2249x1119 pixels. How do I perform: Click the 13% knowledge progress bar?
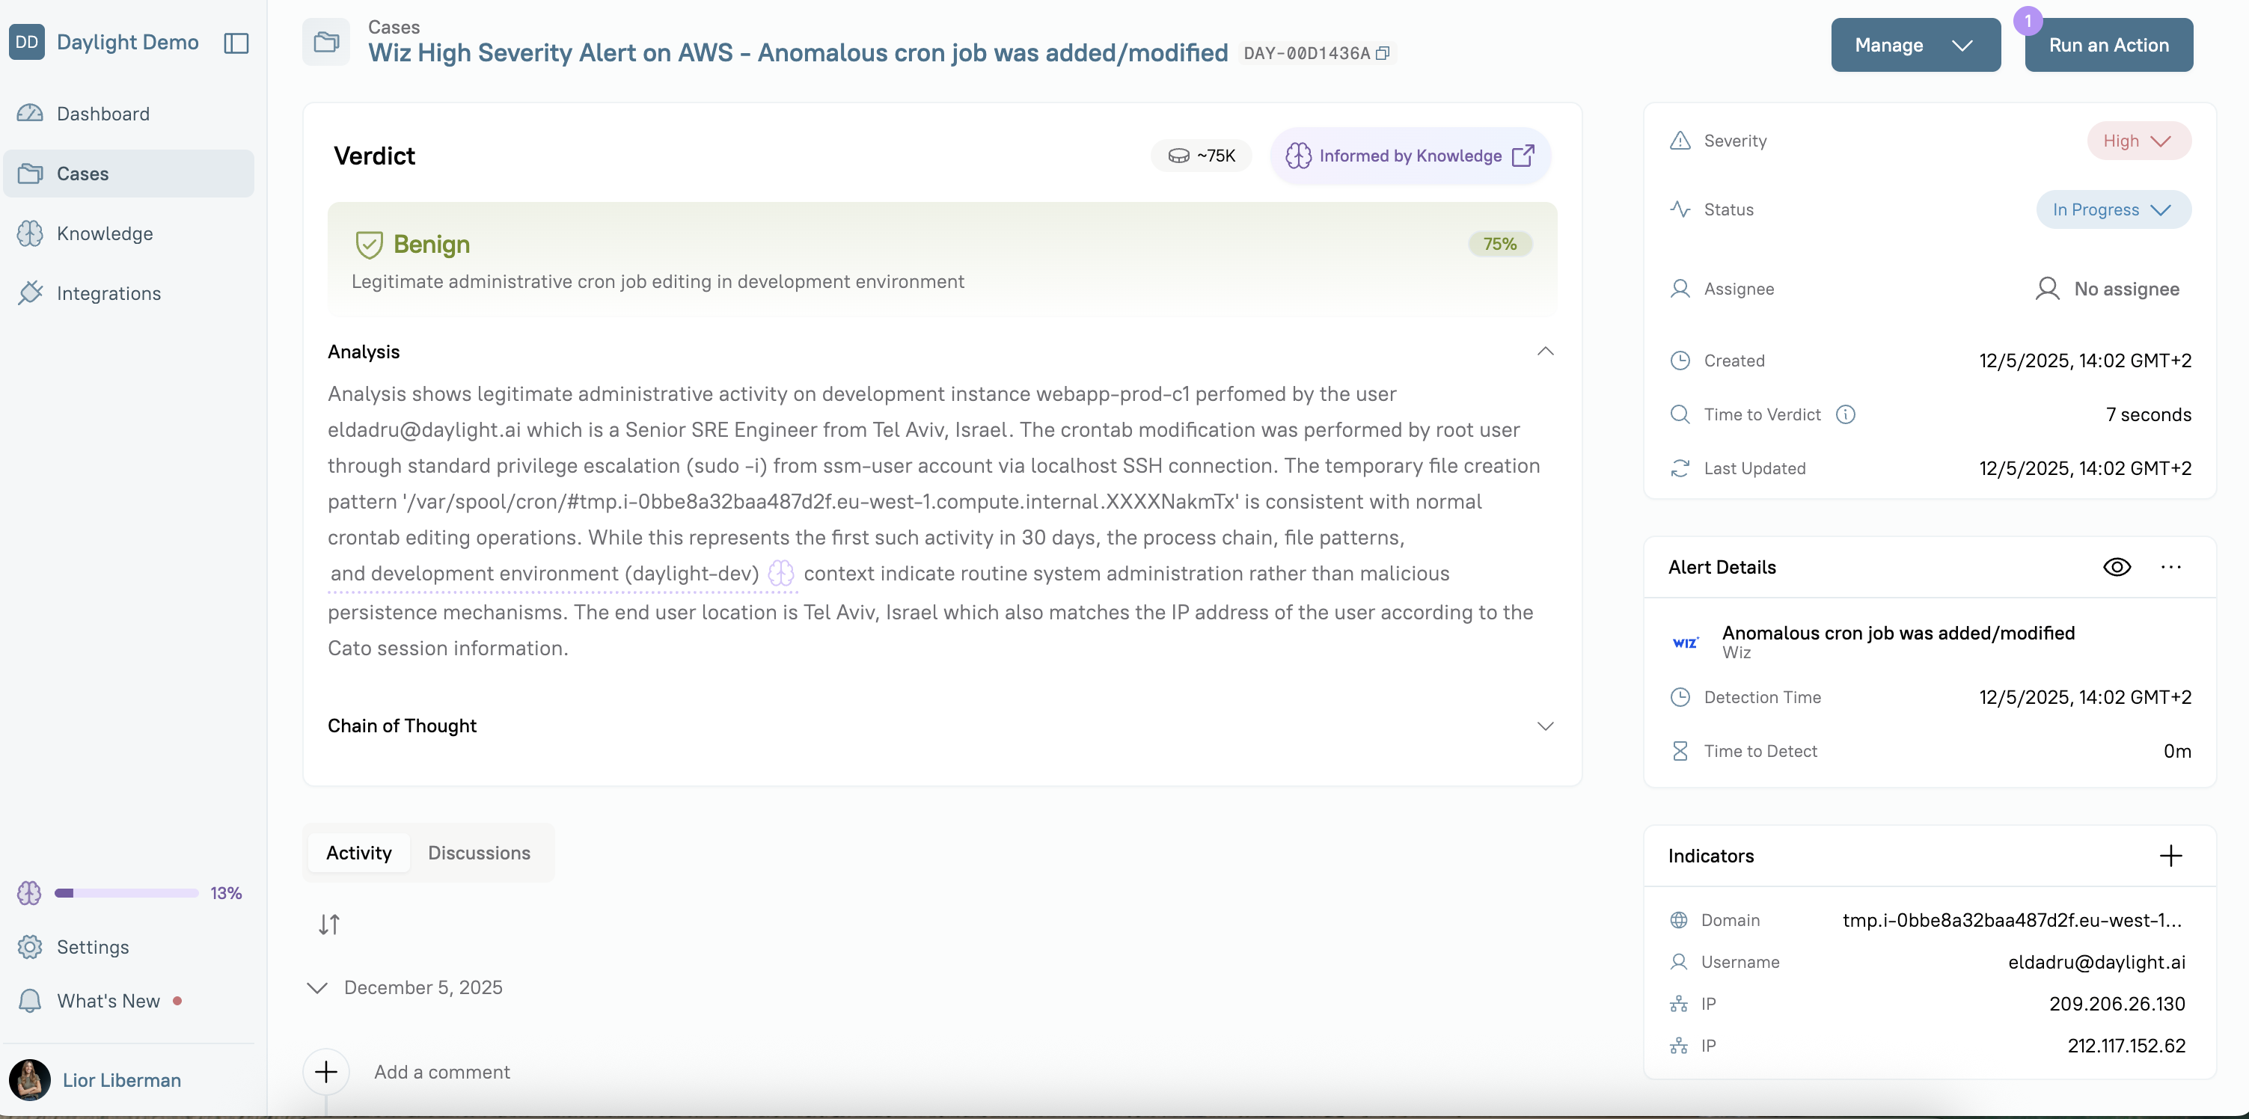coord(126,893)
